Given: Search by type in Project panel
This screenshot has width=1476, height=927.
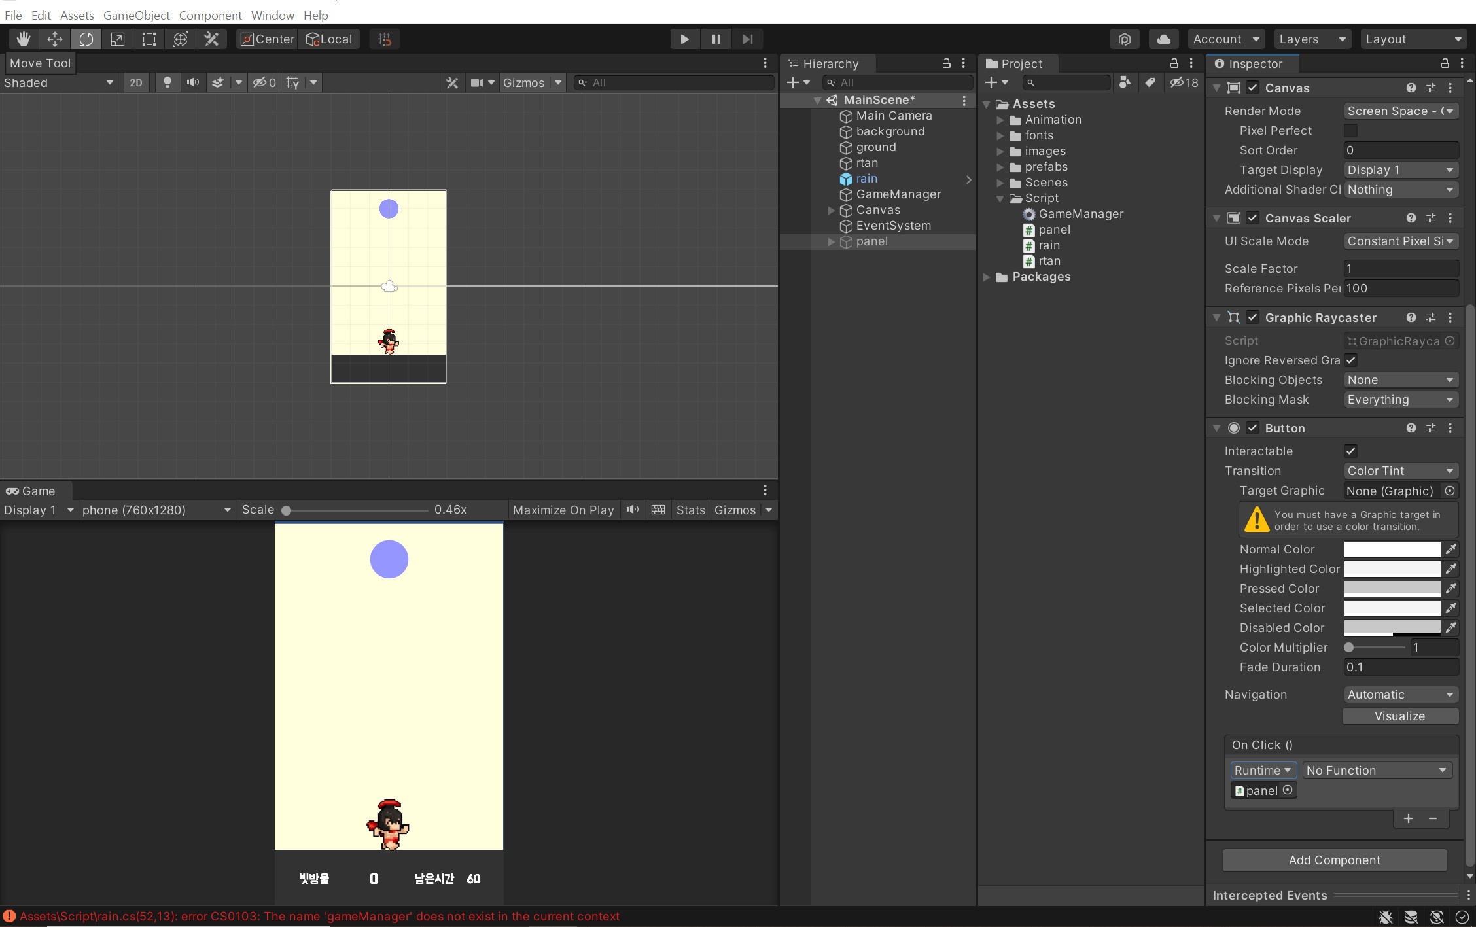Looking at the screenshot, I should pos(1125,82).
